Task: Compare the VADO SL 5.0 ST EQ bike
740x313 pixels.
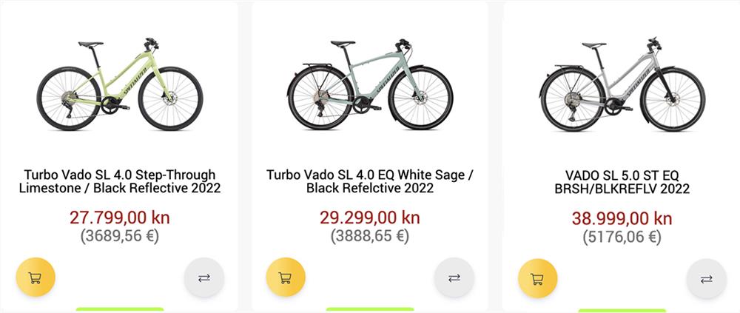Action: point(706,279)
